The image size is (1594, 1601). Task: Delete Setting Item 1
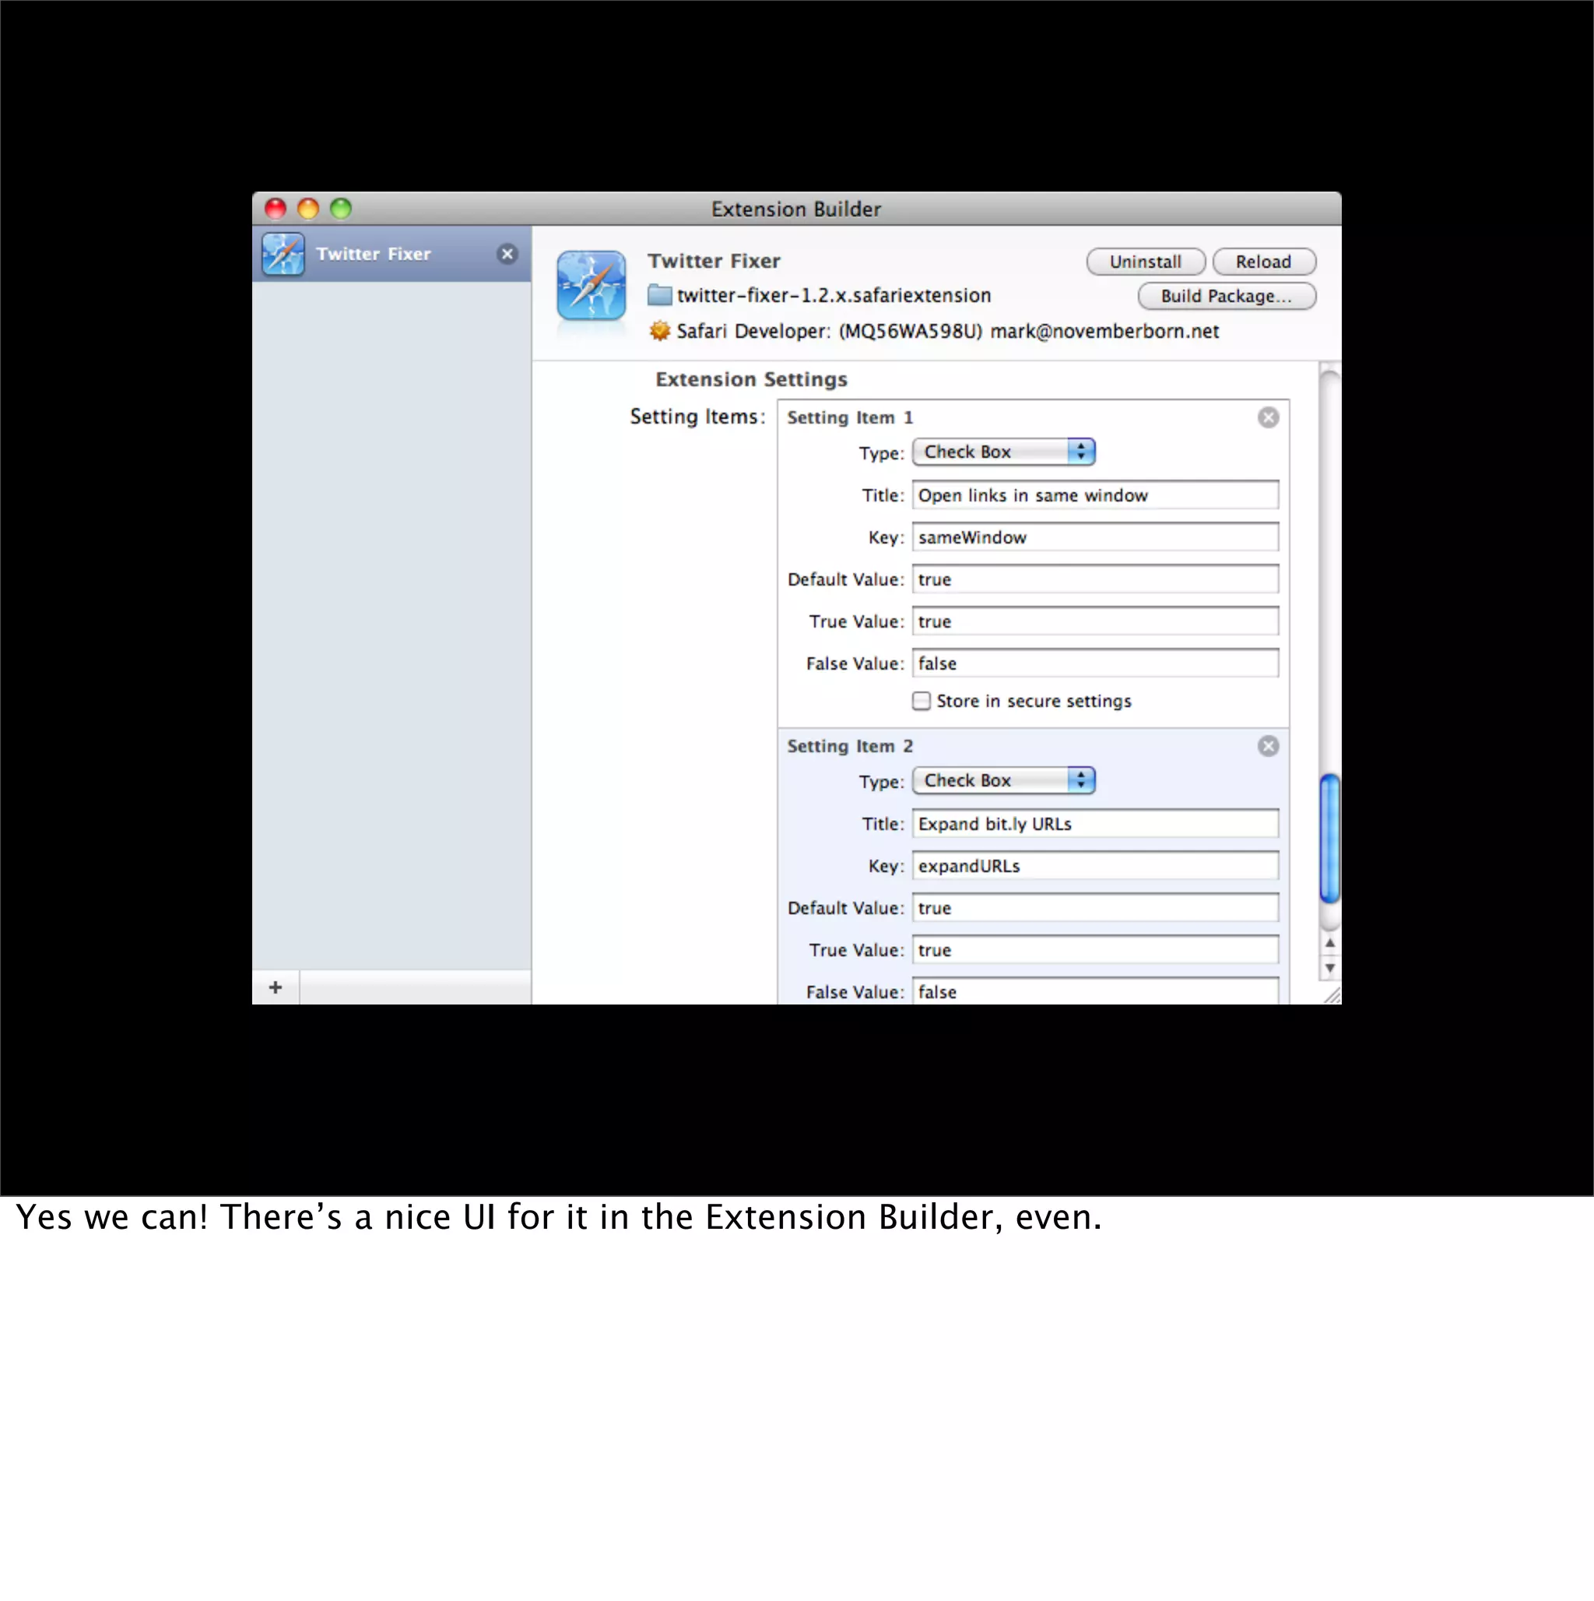pyautogui.click(x=1269, y=417)
